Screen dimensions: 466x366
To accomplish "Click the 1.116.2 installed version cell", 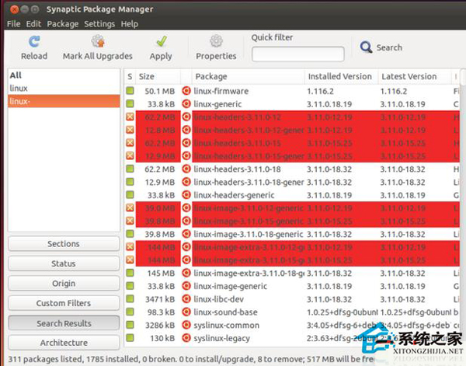I will pos(320,91).
